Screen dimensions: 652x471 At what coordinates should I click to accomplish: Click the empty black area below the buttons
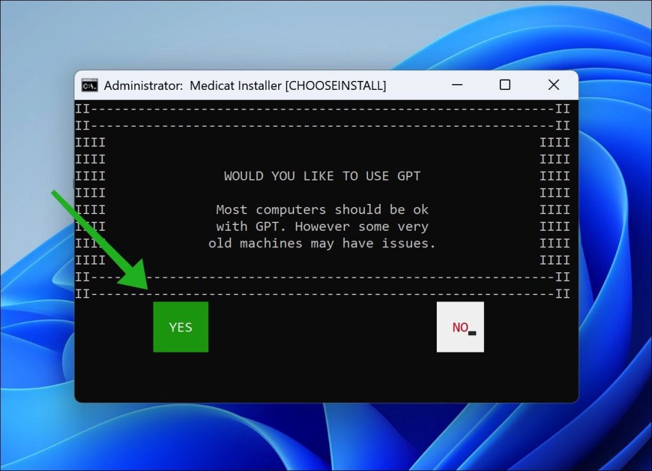[322, 376]
